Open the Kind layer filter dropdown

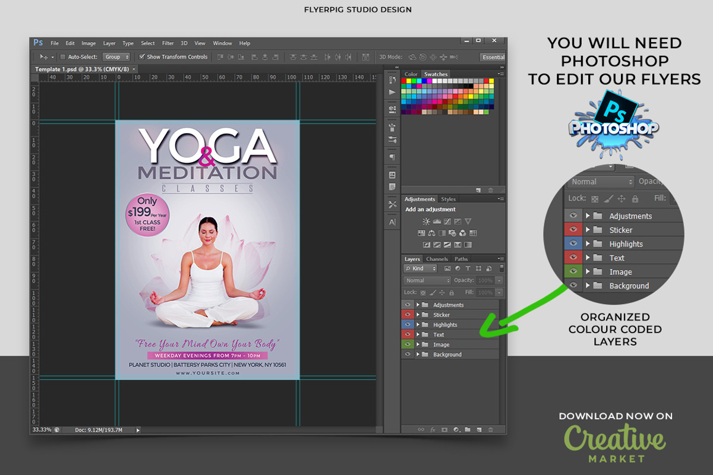[x=420, y=268]
